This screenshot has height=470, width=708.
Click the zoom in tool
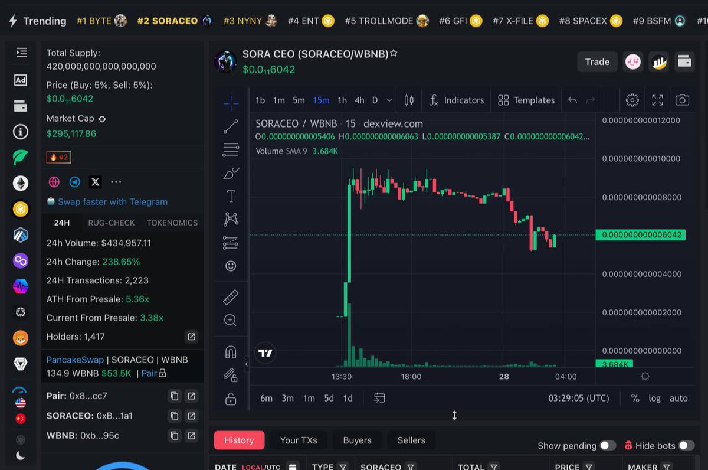[x=231, y=320]
